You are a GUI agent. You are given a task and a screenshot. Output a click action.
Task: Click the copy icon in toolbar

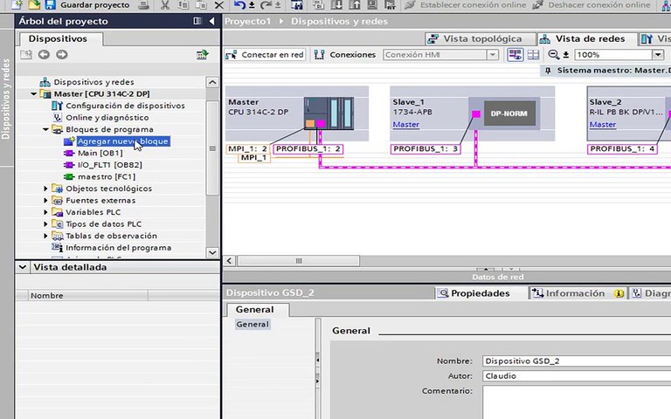(x=183, y=5)
